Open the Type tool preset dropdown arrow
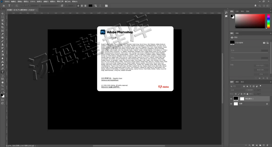Viewport: 272px width, 147px height. (x=12, y=6)
